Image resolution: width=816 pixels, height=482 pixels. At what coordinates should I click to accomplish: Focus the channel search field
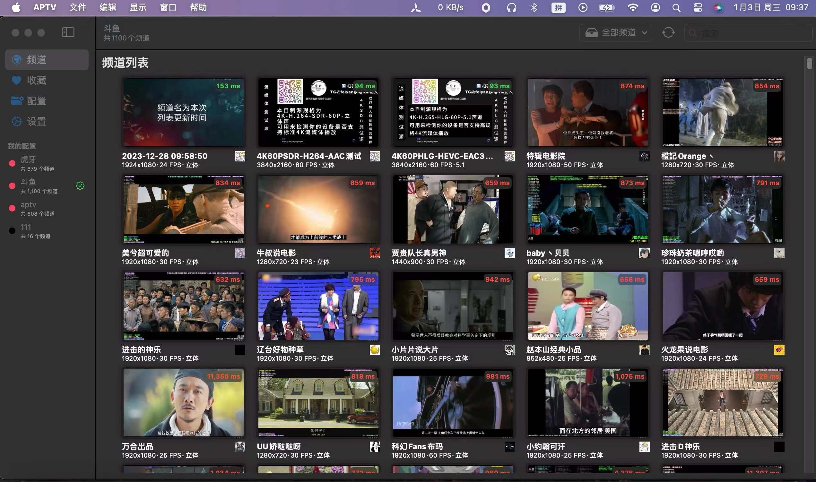[x=748, y=33]
